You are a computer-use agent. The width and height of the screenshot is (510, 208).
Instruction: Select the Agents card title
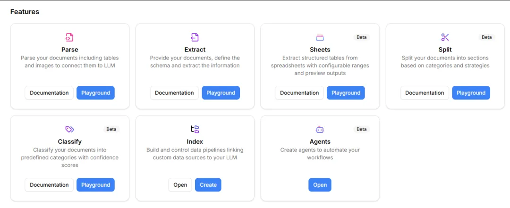(320, 141)
